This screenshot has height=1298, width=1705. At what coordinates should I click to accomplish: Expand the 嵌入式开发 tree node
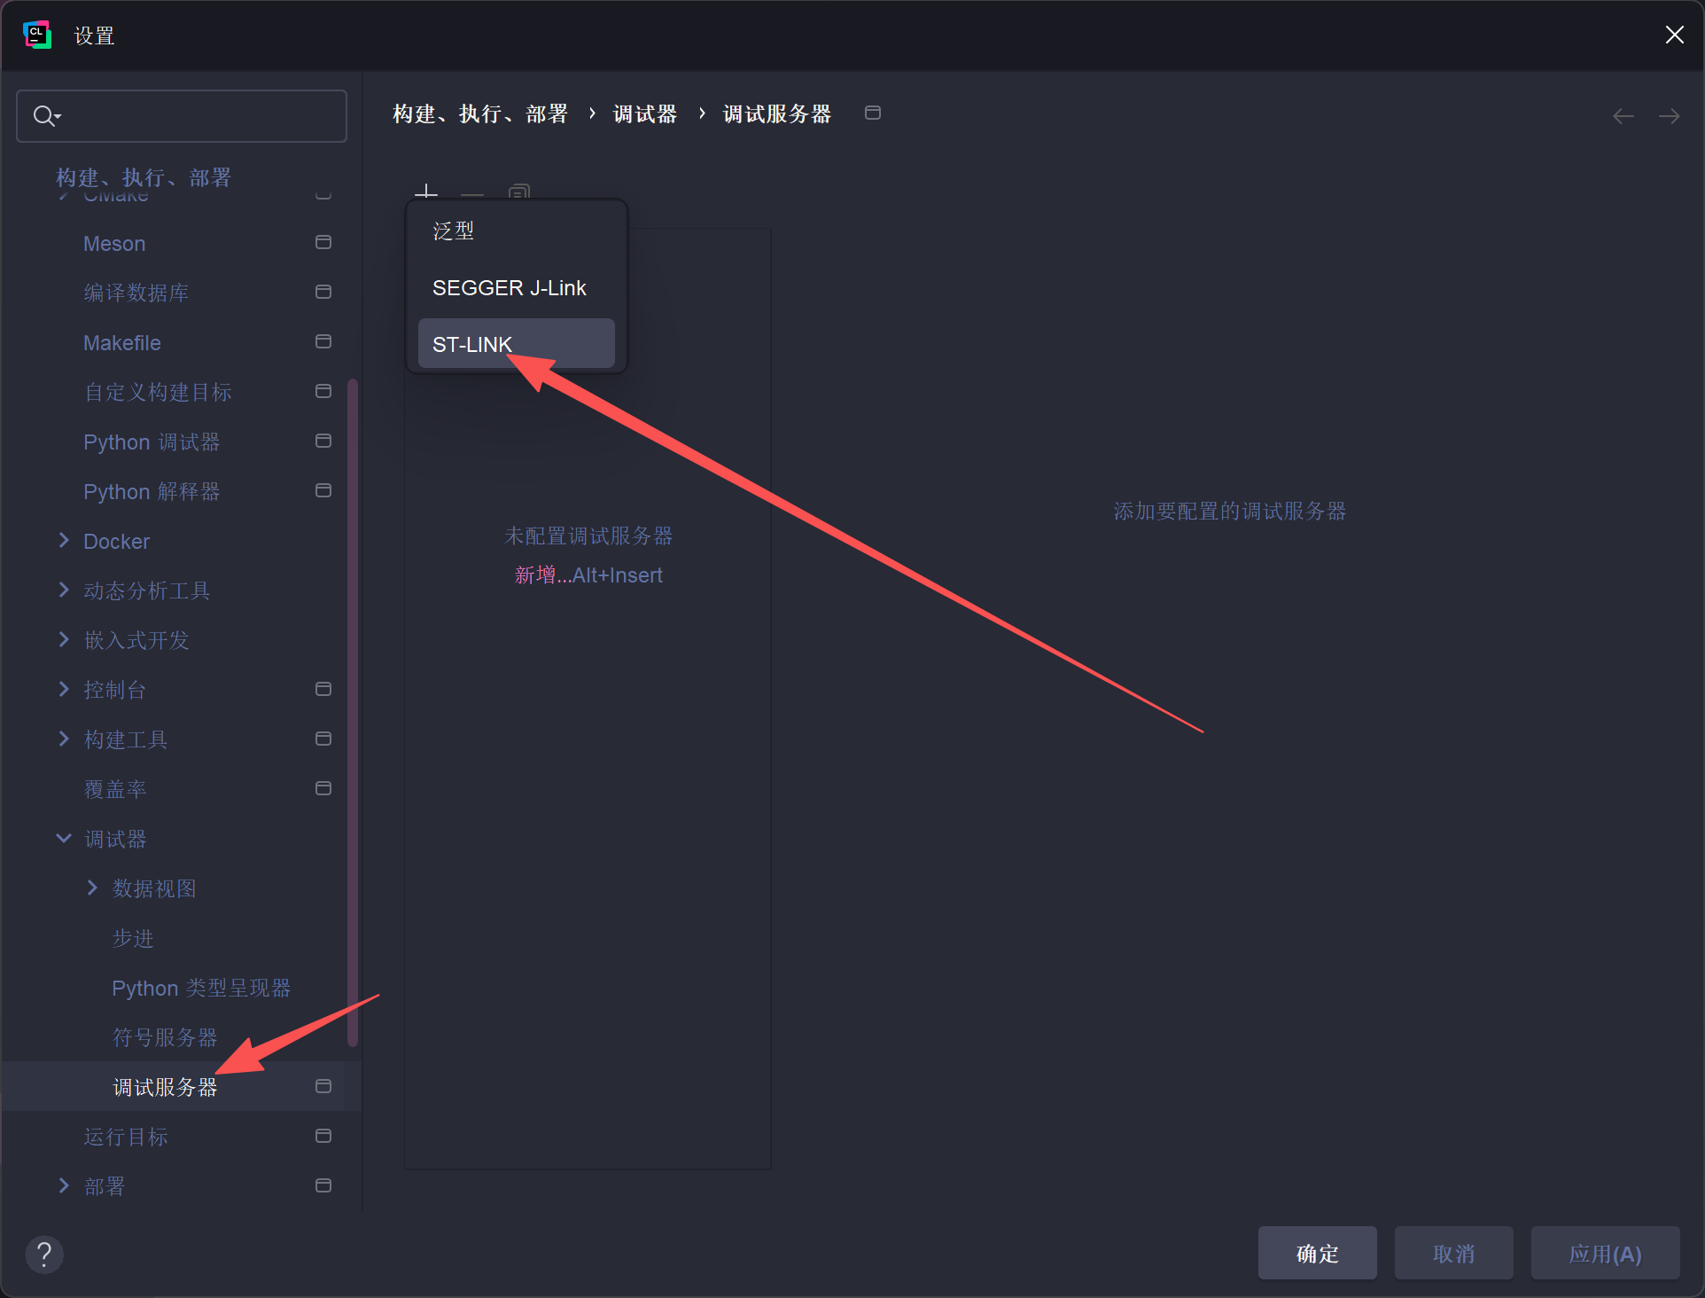point(64,639)
